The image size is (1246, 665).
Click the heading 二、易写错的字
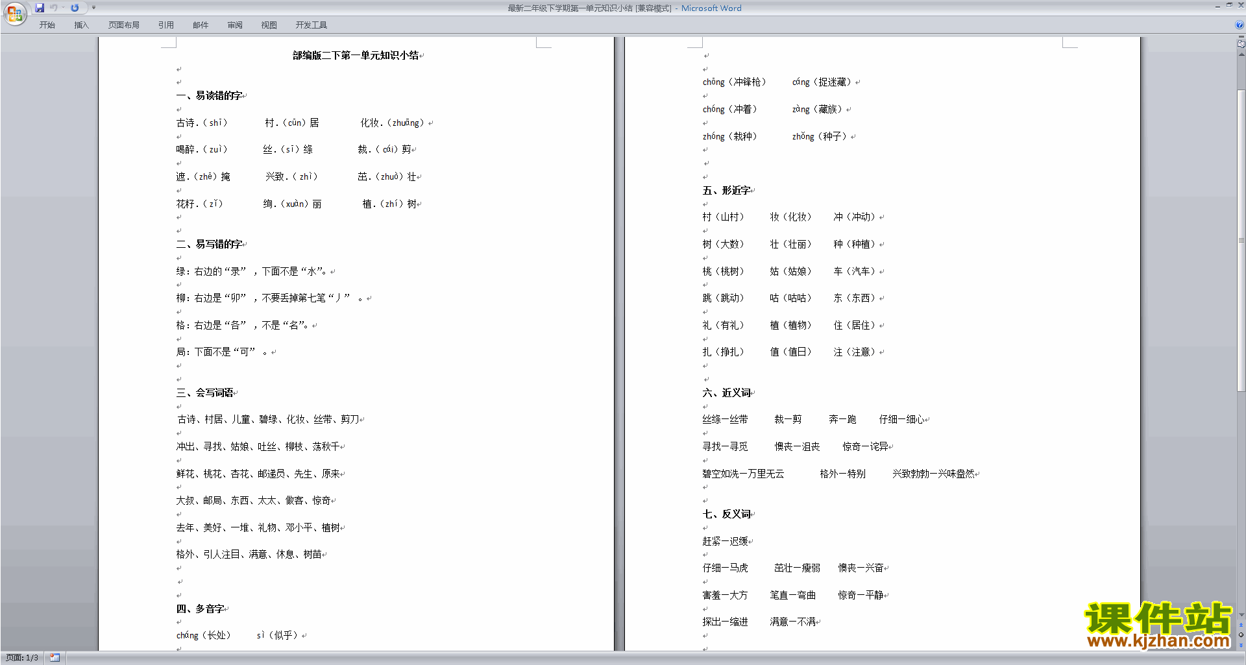[209, 245]
